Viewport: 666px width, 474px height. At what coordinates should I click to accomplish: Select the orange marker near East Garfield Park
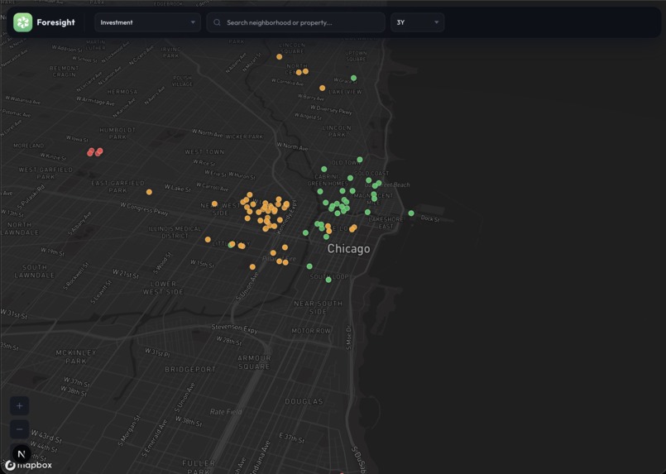click(x=149, y=192)
